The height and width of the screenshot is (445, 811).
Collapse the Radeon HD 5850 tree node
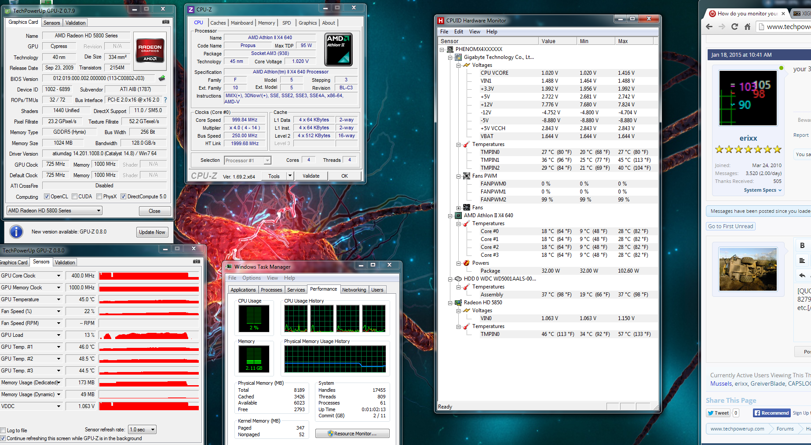tap(450, 303)
